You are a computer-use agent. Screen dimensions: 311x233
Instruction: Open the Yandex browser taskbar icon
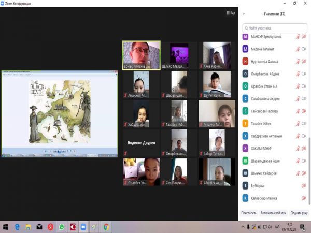tap(50, 227)
